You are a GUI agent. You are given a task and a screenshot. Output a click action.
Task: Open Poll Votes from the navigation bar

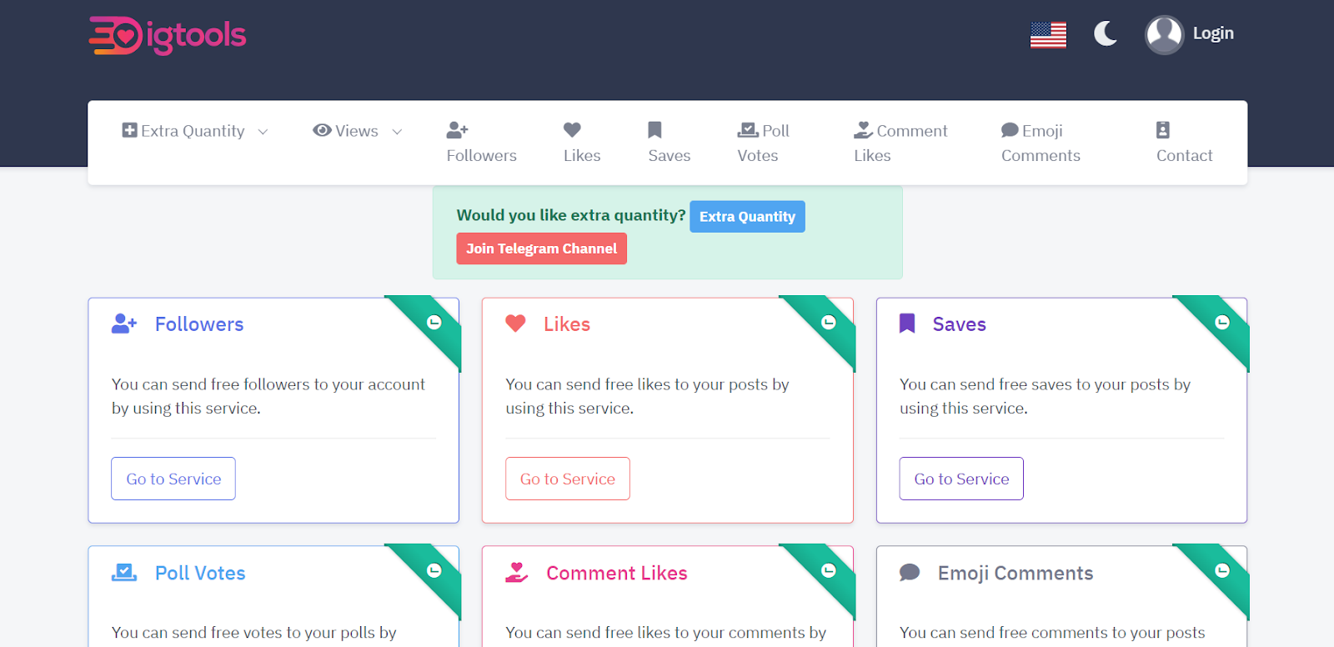[x=762, y=143]
